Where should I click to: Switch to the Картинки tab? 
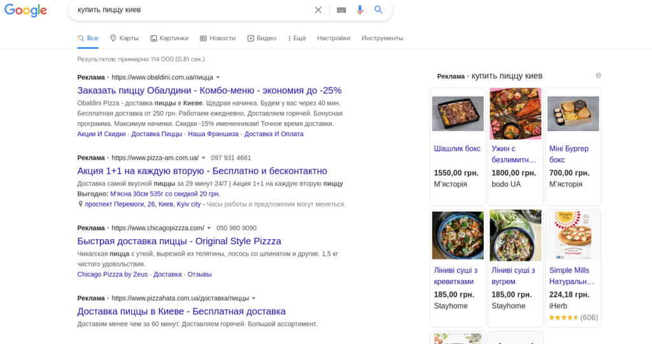tap(169, 38)
